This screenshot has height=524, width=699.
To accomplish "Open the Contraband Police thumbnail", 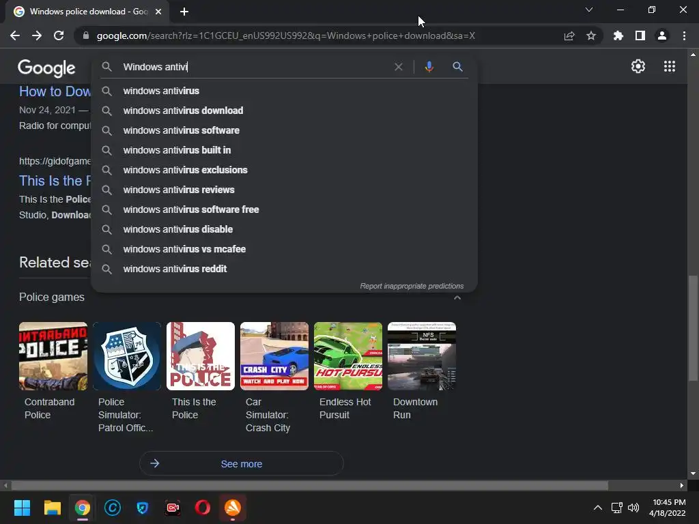I will [53, 356].
